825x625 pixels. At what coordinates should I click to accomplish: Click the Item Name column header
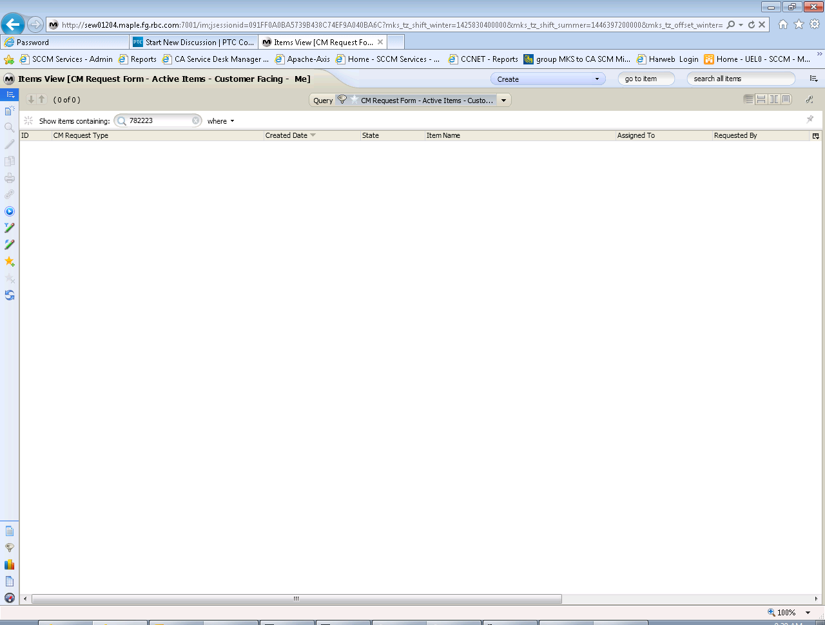(519, 135)
